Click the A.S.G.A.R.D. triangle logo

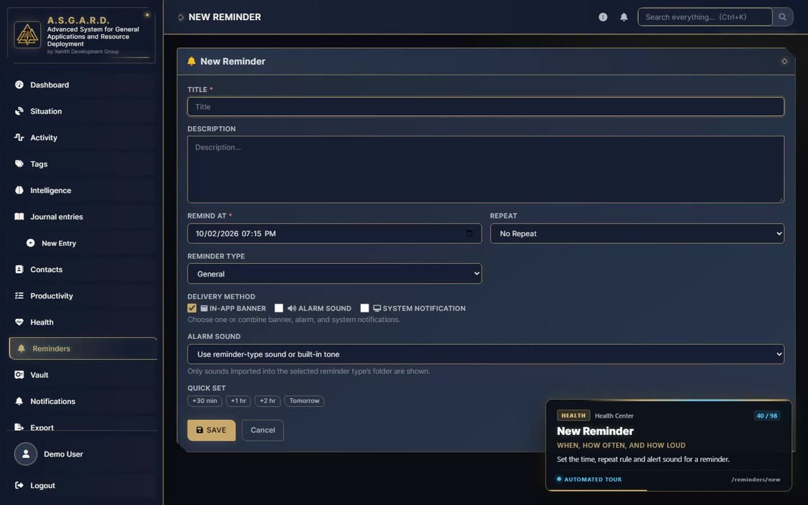click(27, 35)
